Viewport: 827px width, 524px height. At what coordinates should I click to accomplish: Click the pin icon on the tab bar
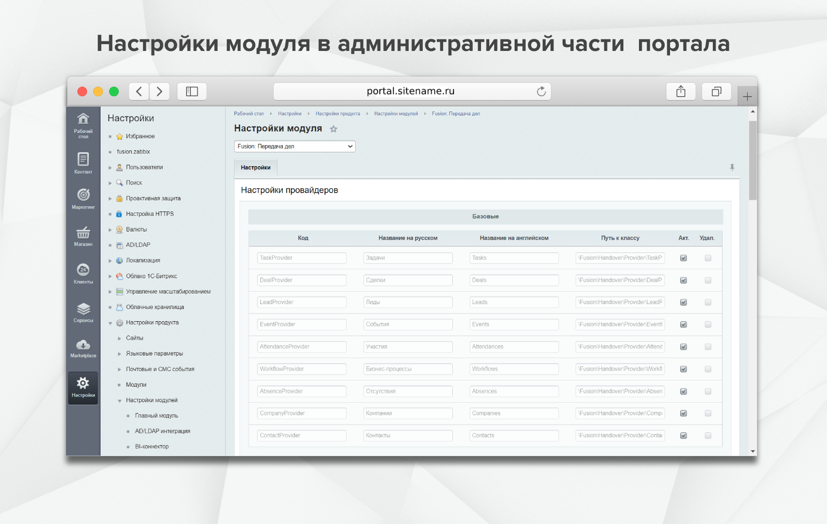pos(732,167)
